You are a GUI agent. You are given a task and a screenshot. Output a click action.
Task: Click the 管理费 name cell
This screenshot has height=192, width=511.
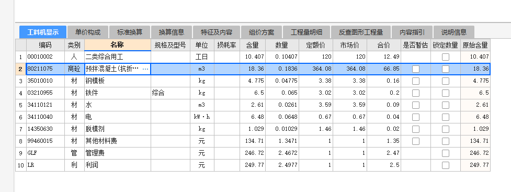pyautogui.click(x=117, y=153)
